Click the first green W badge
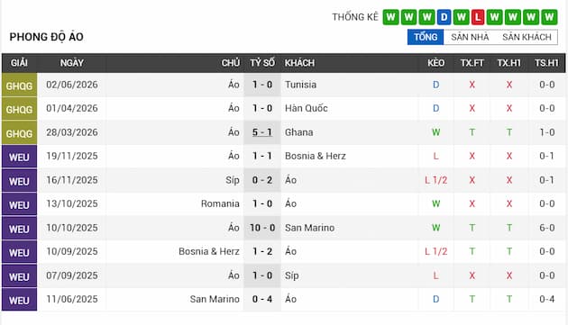This screenshot has height=325, width=568. coord(390,17)
